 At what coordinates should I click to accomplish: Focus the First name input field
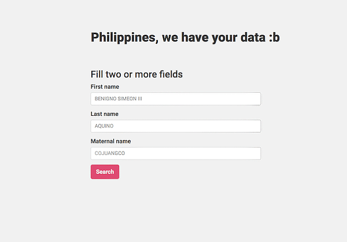click(175, 99)
